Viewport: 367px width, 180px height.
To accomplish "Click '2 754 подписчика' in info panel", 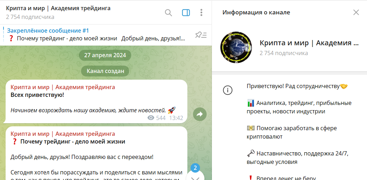I will pos(284,53).
